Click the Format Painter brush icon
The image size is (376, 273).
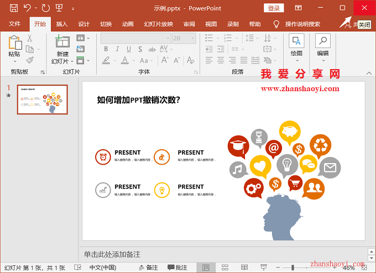(30, 60)
